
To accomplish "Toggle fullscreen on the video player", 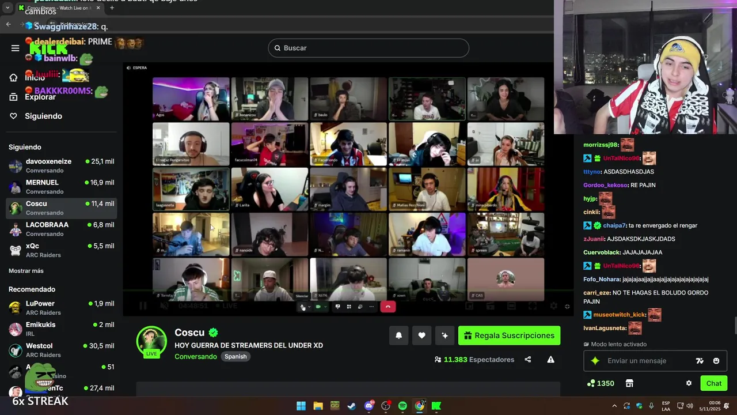I will 533,306.
